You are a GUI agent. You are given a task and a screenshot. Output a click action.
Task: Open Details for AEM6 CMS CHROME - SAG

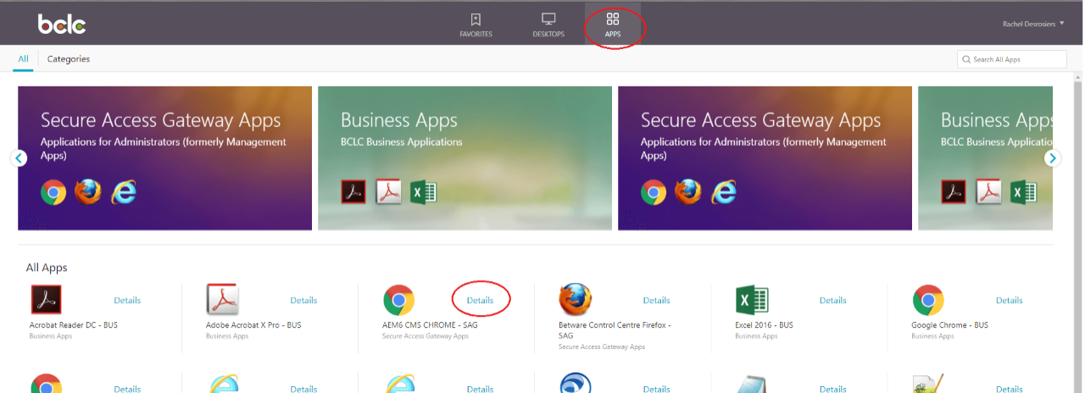click(480, 301)
